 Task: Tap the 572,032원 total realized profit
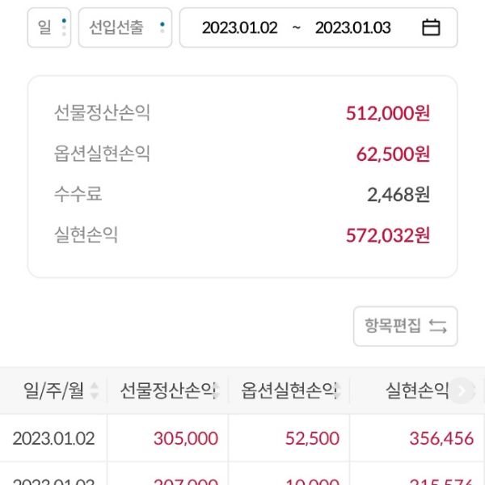[x=387, y=235]
